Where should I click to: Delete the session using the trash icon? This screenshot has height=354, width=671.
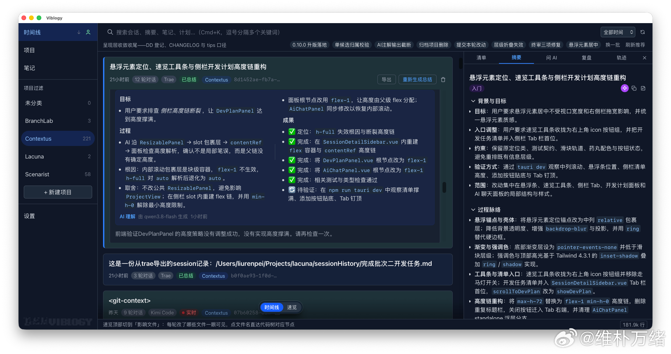(x=443, y=80)
